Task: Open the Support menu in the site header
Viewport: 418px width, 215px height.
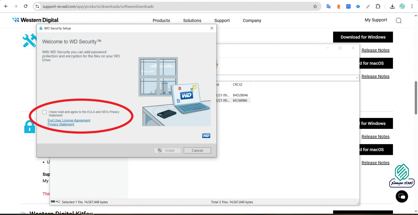Action: pos(222,20)
